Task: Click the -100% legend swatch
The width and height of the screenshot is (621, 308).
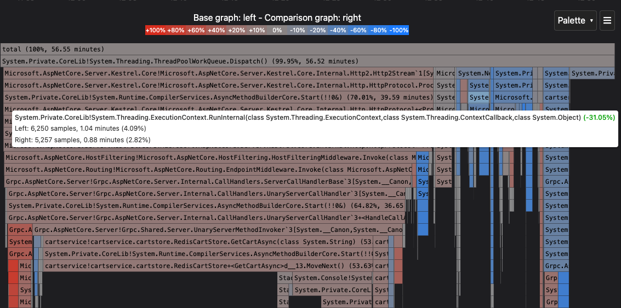Action: pyautogui.click(x=399, y=31)
